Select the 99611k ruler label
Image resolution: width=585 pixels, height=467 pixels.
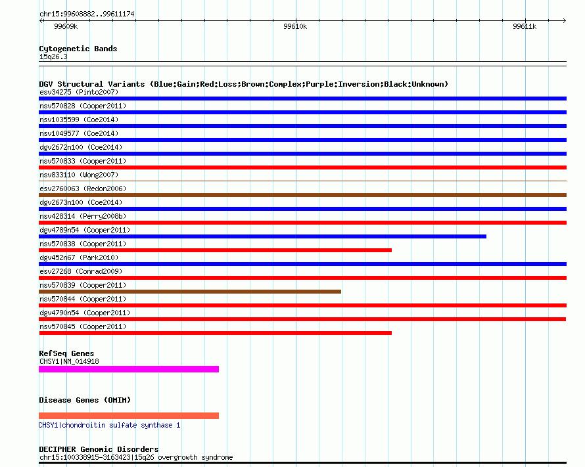(525, 26)
